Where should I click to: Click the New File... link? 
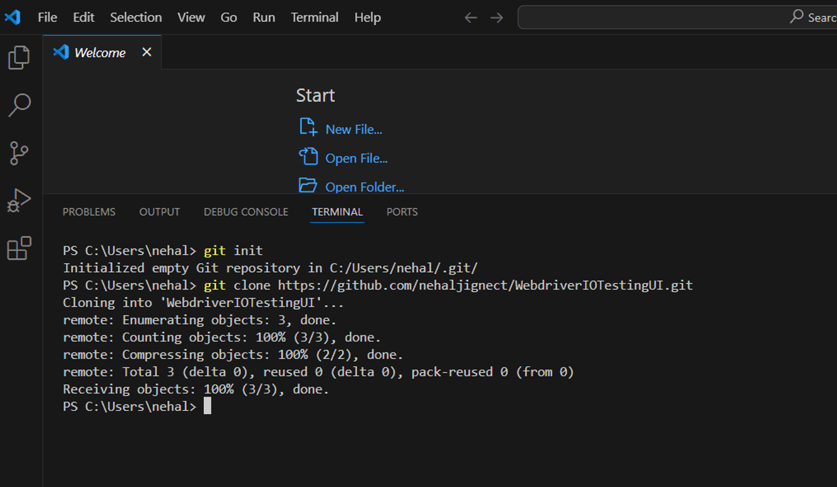pos(353,129)
